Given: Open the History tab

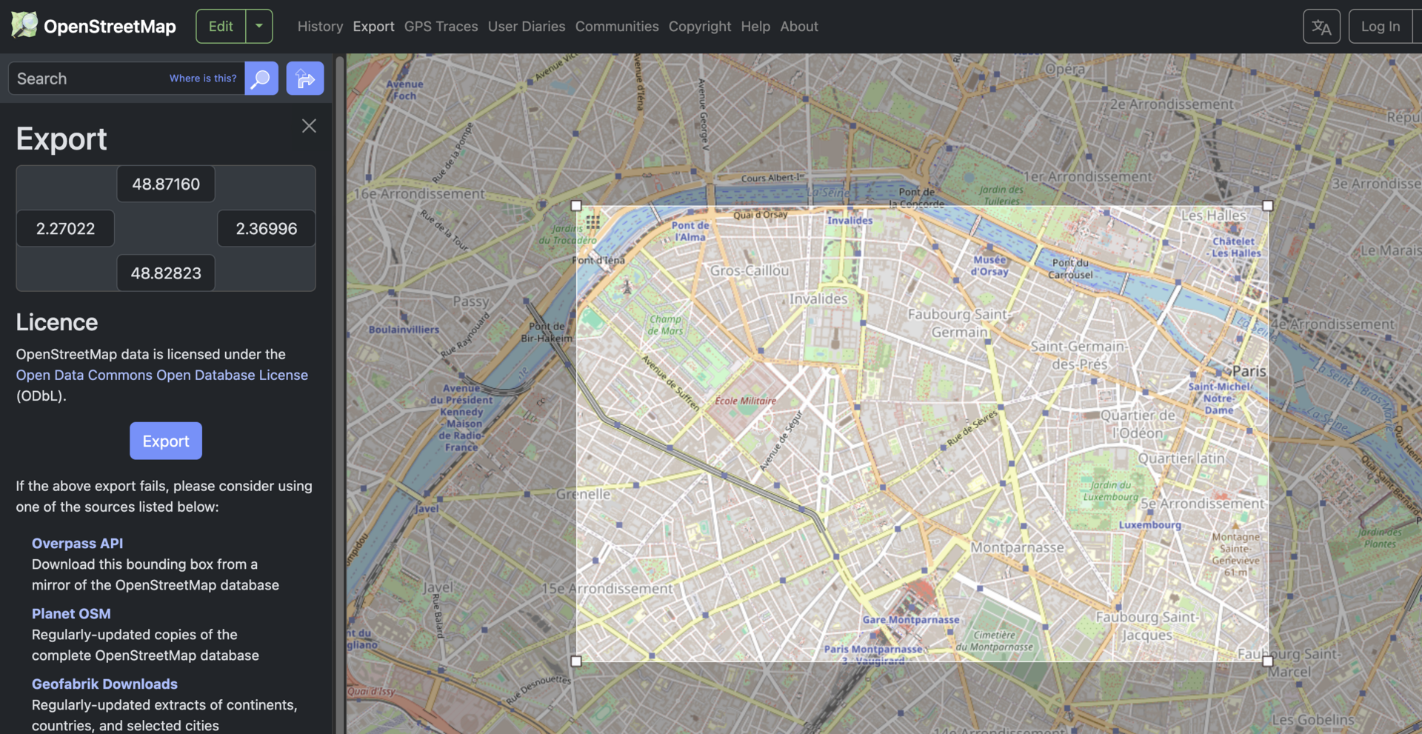Looking at the screenshot, I should (320, 26).
